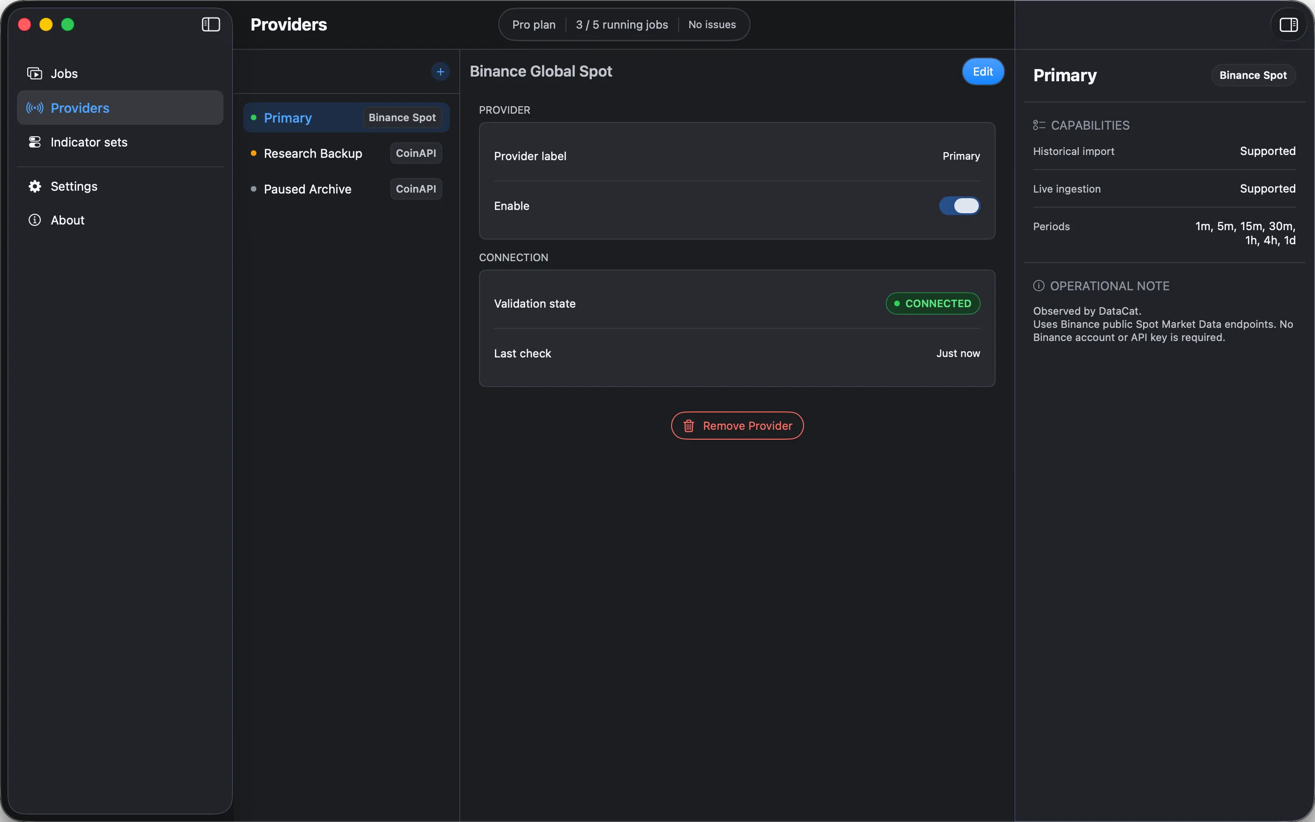
Task: Select the Primary provider row
Action: (346, 117)
